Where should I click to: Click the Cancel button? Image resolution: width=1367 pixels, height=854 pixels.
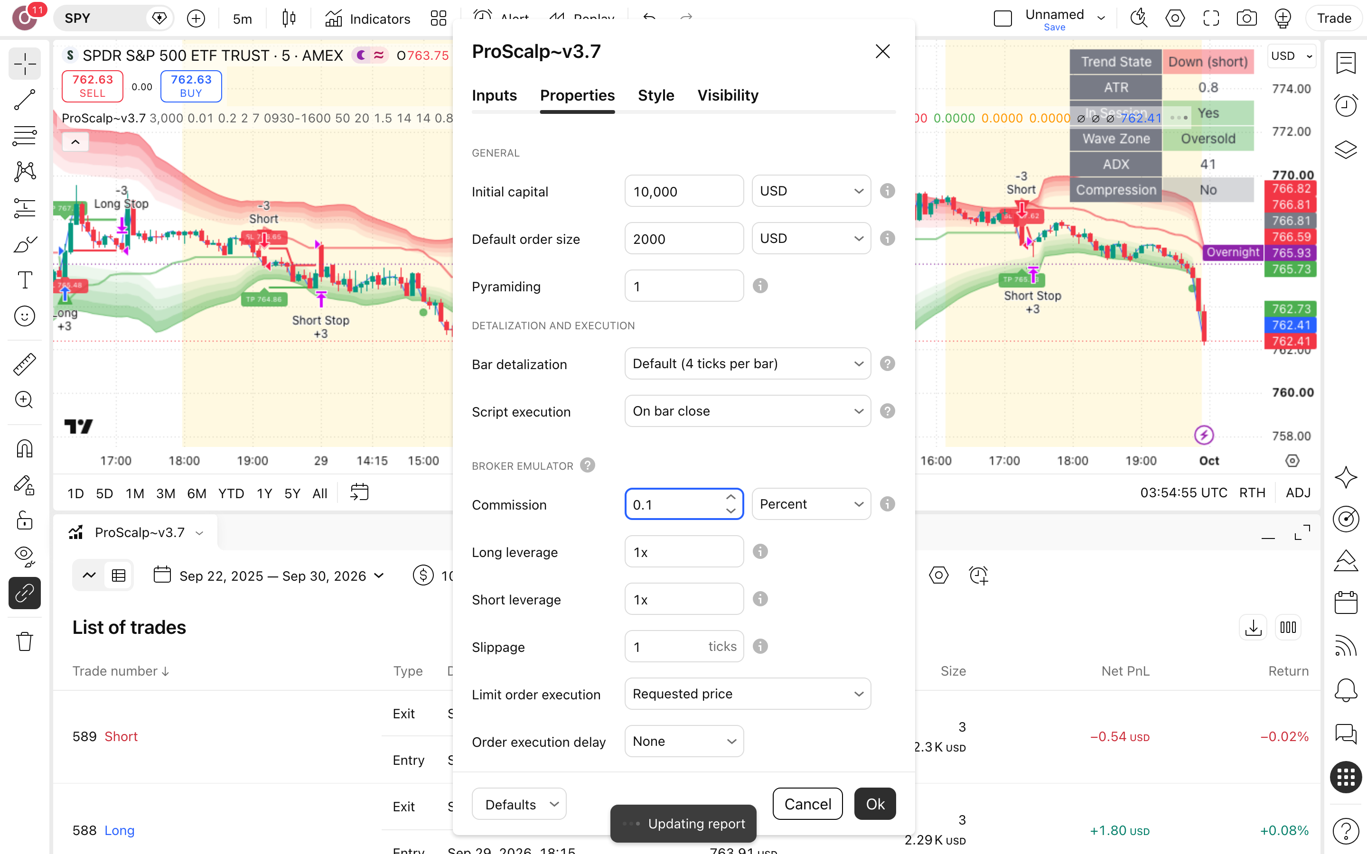click(x=807, y=804)
